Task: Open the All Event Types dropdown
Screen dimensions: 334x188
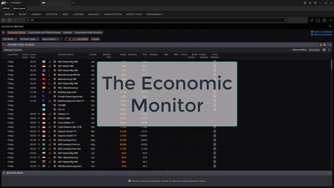Action: [x=29, y=39]
